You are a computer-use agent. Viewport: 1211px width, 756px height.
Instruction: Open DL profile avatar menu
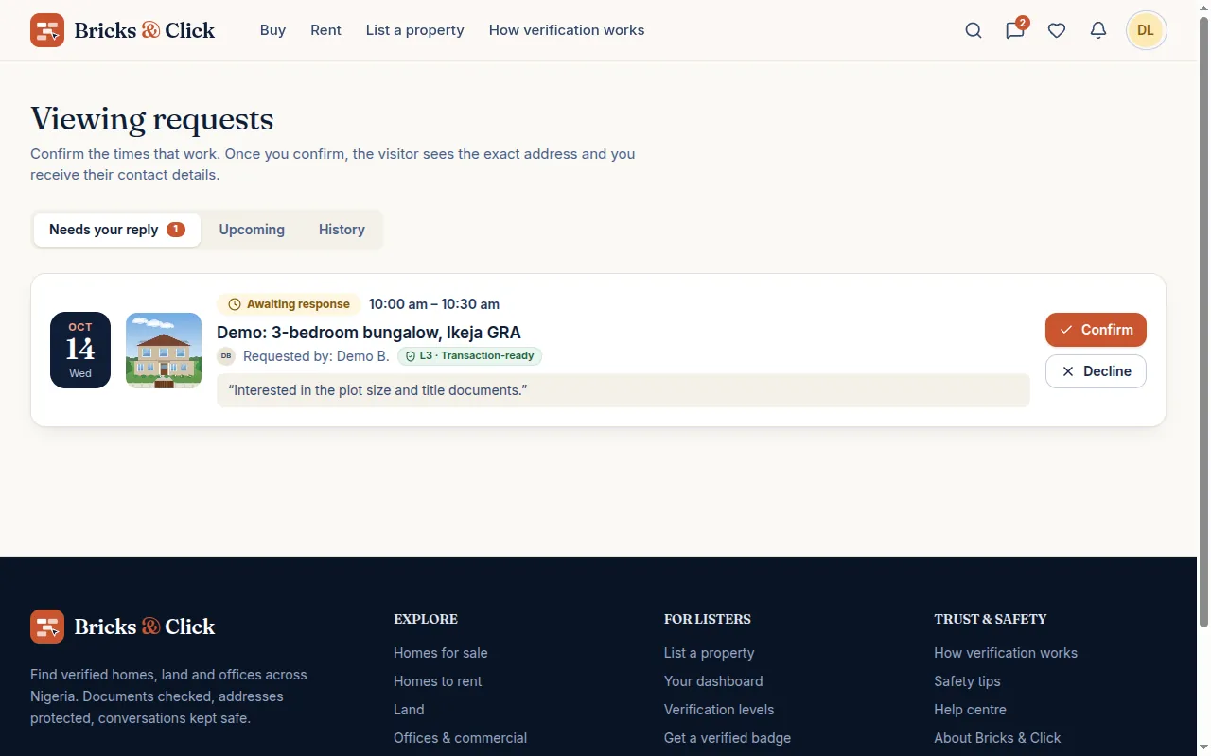1146,30
